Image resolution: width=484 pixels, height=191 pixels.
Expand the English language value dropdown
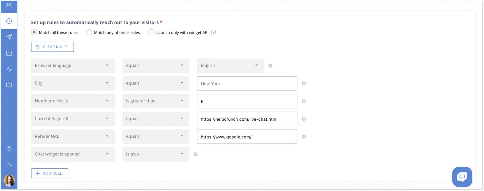pyautogui.click(x=230, y=66)
